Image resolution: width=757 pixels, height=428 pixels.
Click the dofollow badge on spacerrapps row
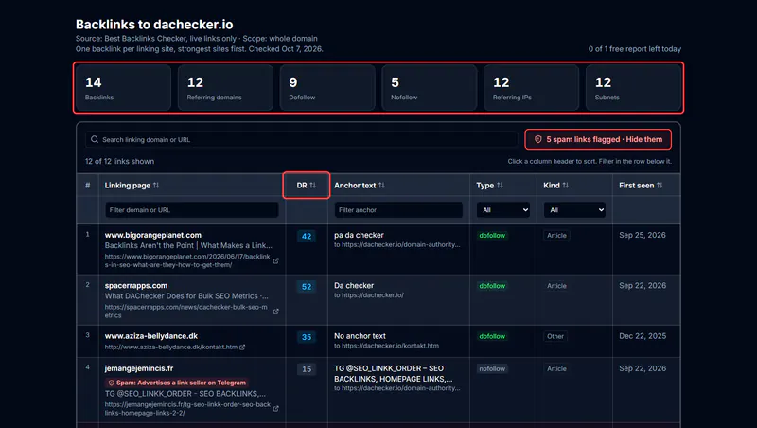coord(492,286)
